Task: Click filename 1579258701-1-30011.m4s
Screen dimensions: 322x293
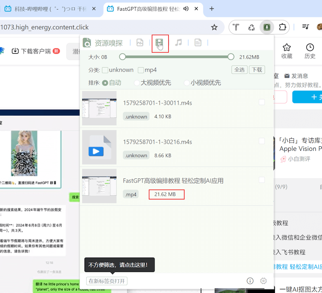Action: (158, 103)
